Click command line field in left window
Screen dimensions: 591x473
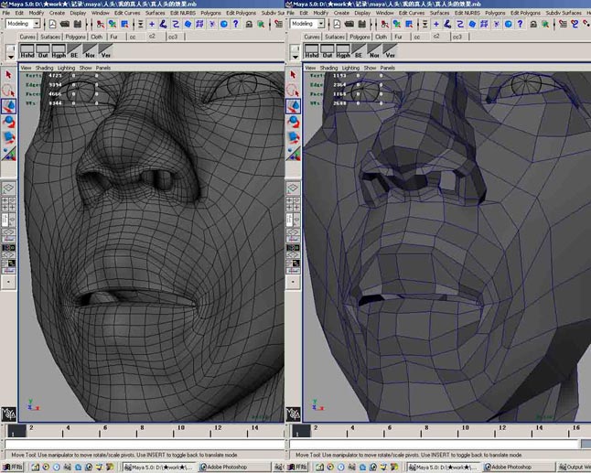point(145,445)
